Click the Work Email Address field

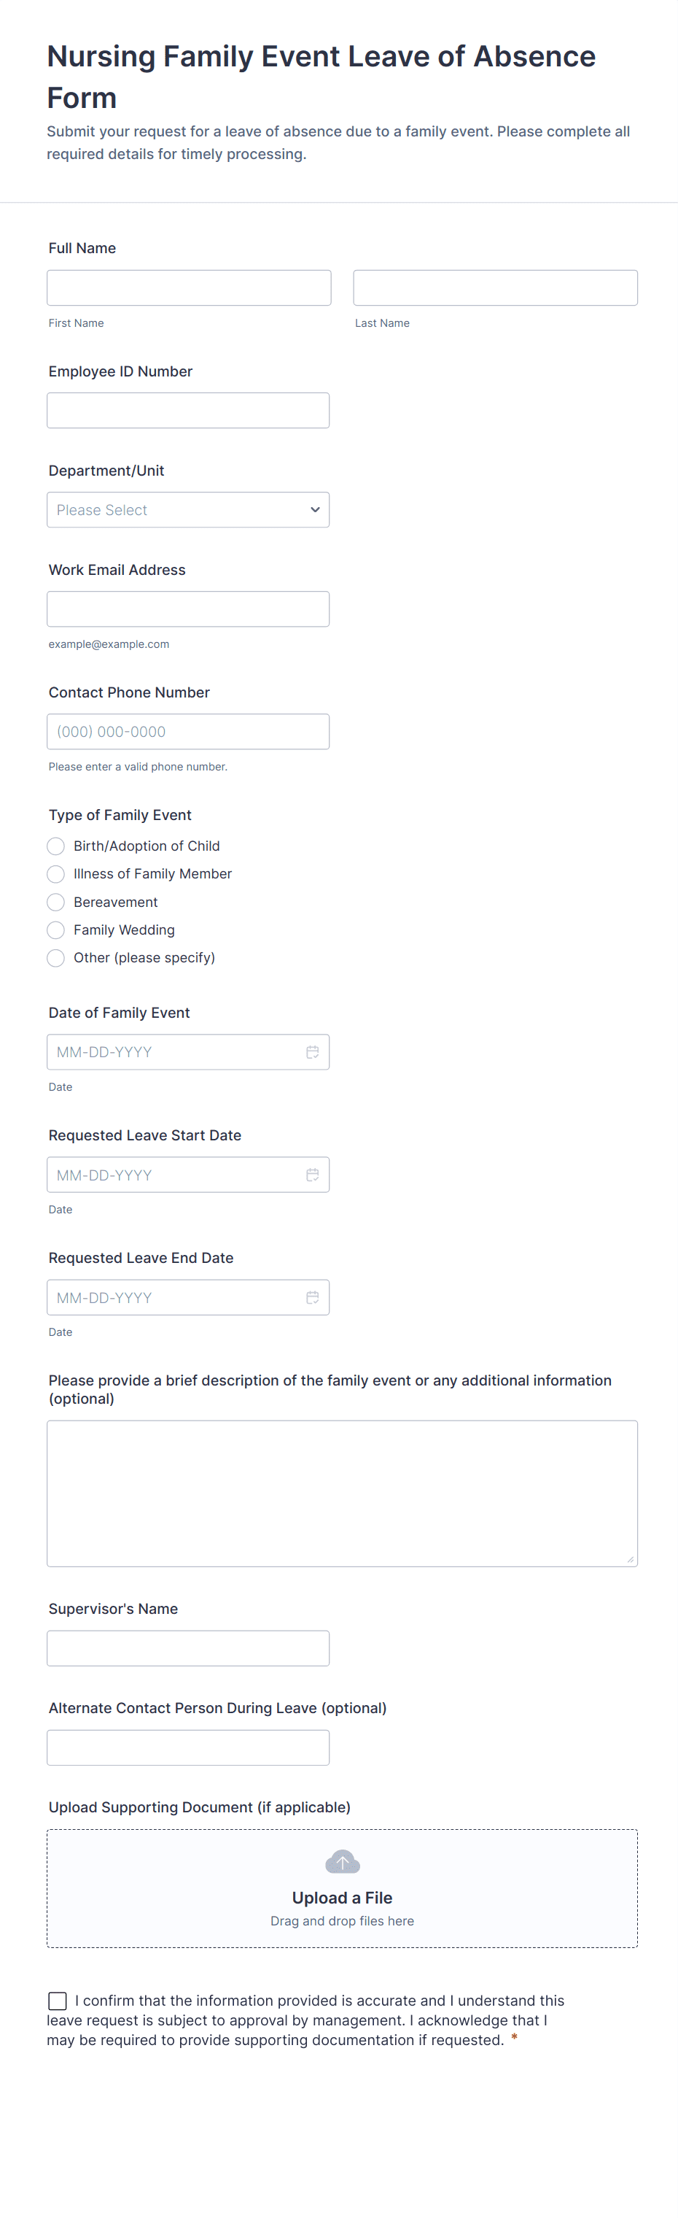pos(187,608)
